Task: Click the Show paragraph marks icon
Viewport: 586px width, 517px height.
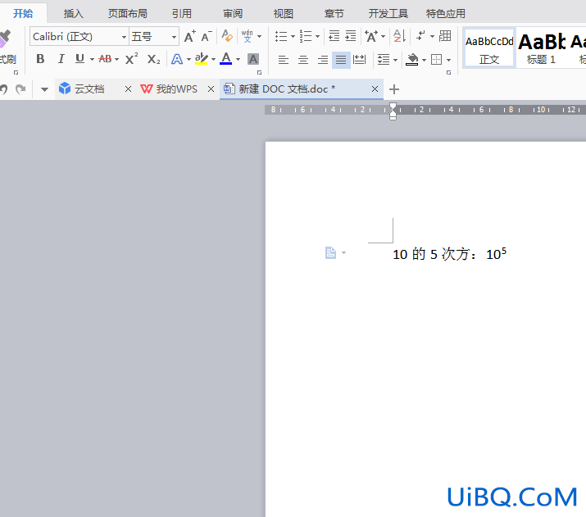Action: [x=420, y=36]
